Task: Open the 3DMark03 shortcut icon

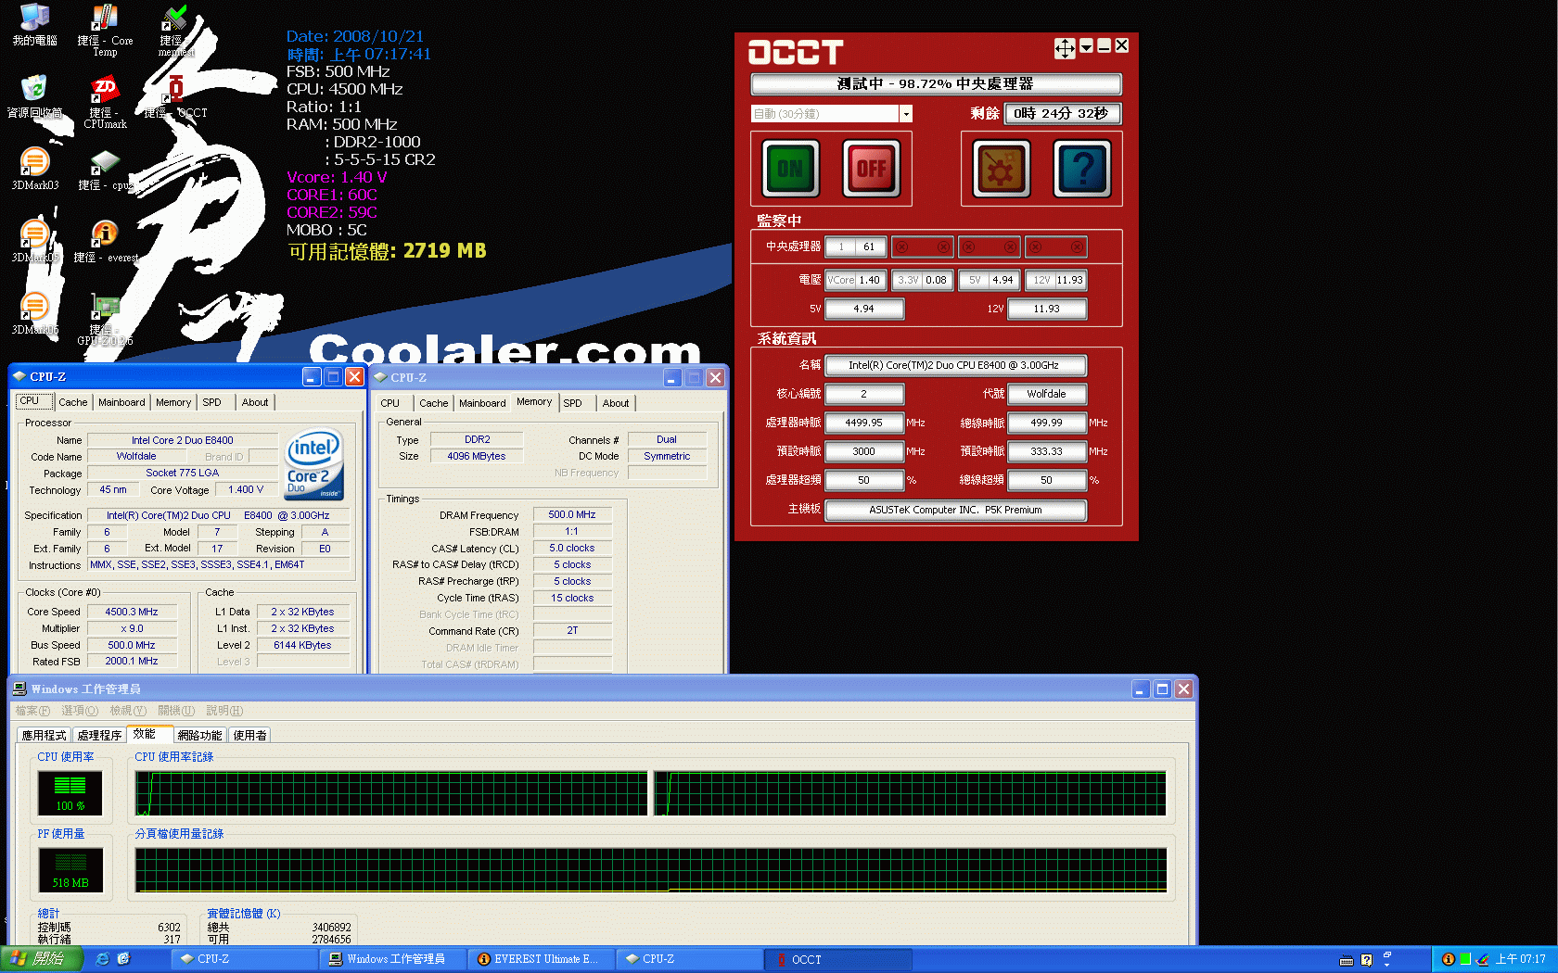Action: [34, 162]
